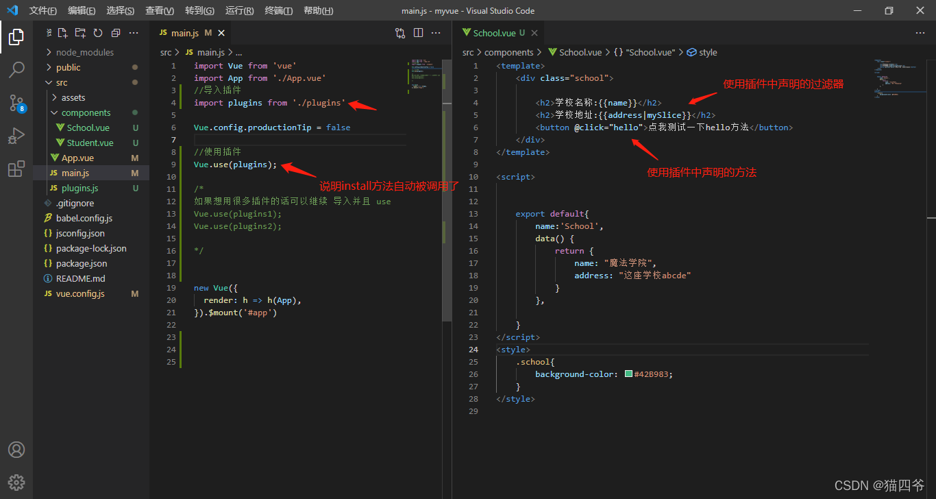Image resolution: width=936 pixels, height=499 pixels.
Task: Open Student.vue in the file tree
Action: 90,143
